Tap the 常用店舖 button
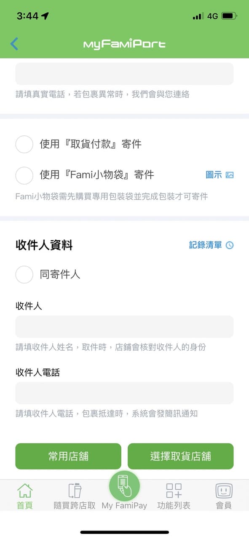 point(67,456)
